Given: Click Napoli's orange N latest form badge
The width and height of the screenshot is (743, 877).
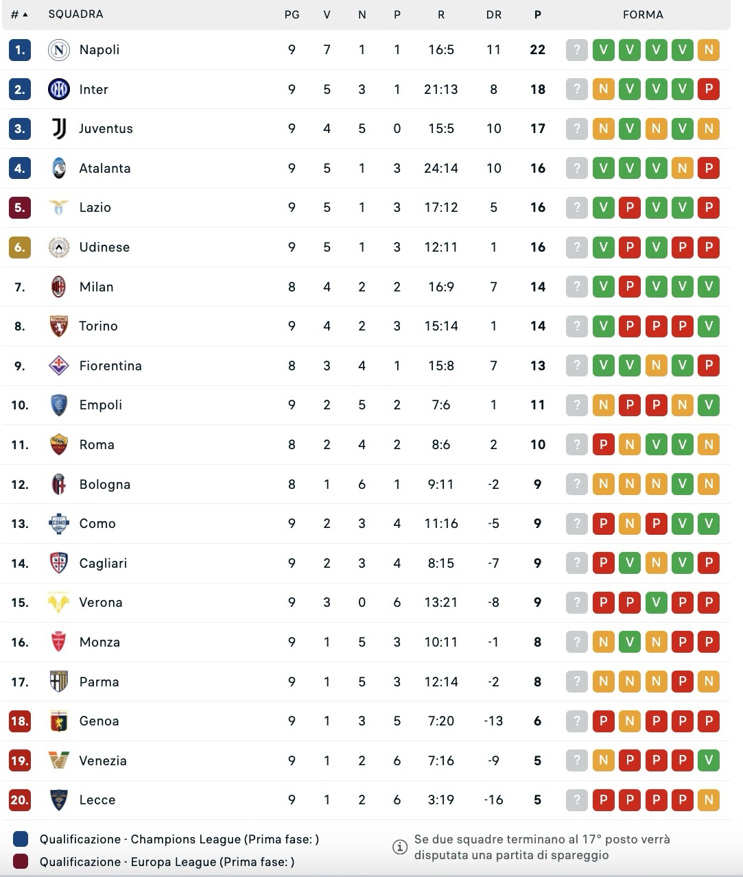Looking at the screenshot, I should point(708,50).
